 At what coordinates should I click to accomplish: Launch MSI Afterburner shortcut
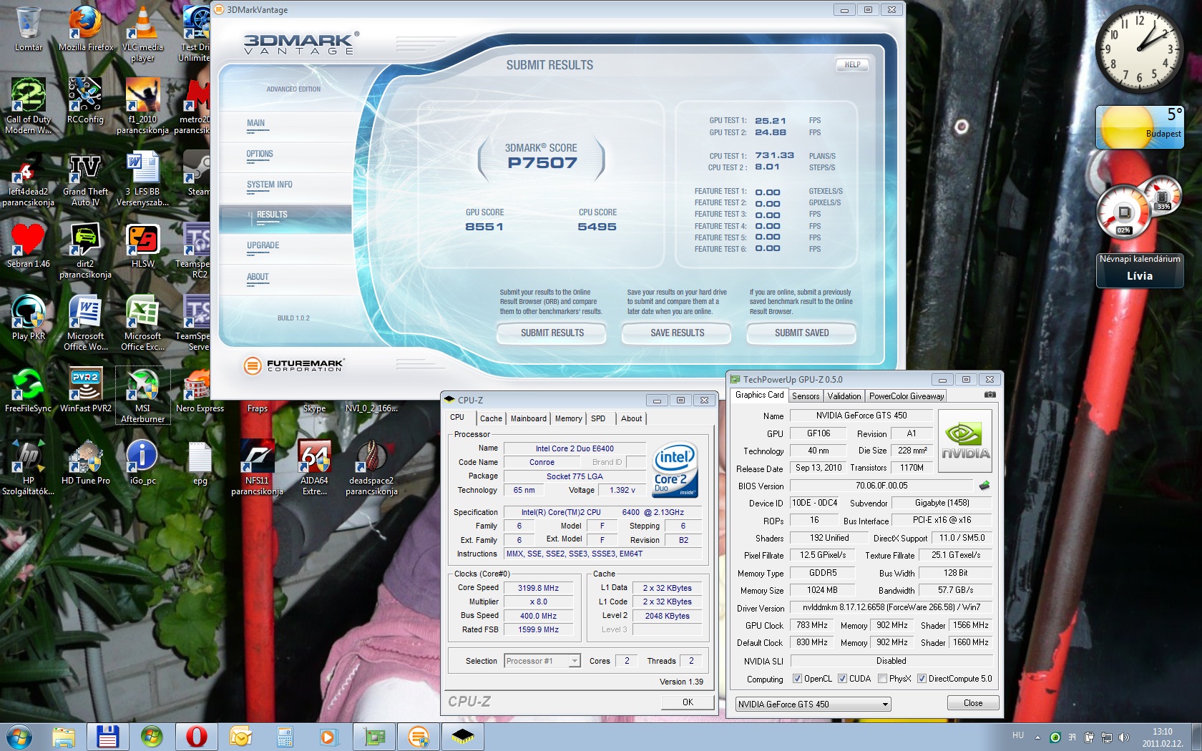coord(142,395)
